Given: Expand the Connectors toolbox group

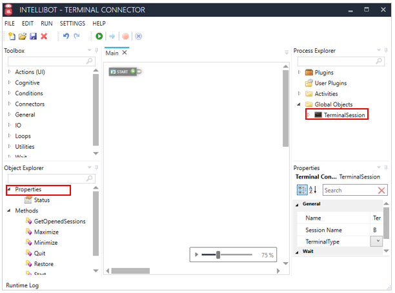Looking at the screenshot, I should pos(10,104).
